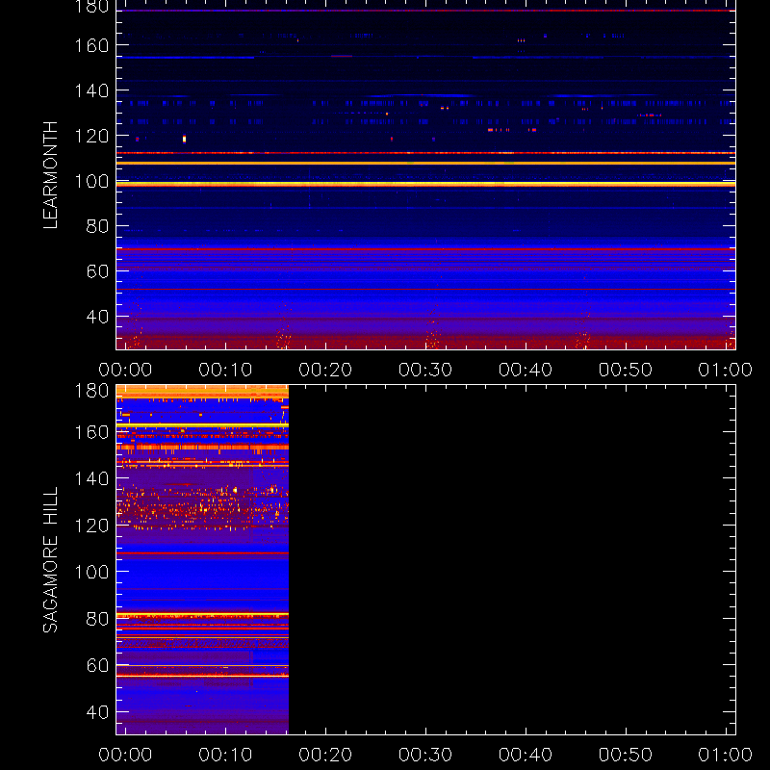Click the 00:10 time label under Sagamore Hill plot
This screenshot has width=770, height=770.
(x=225, y=755)
